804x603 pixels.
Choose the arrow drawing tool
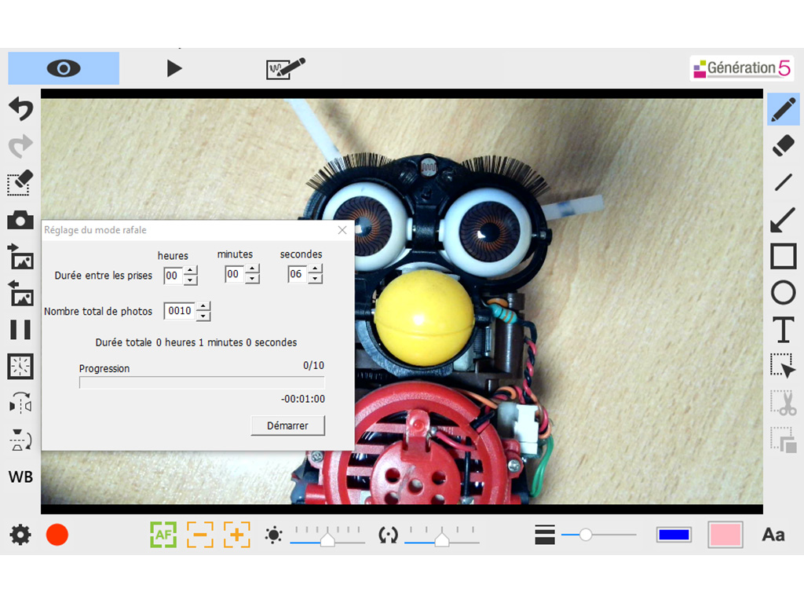click(783, 219)
